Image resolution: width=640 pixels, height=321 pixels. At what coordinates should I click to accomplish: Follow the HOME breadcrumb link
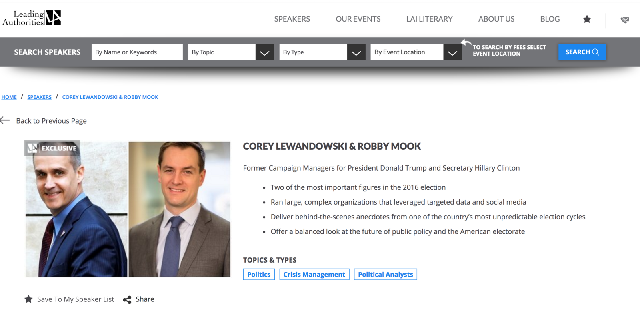[x=9, y=97]
